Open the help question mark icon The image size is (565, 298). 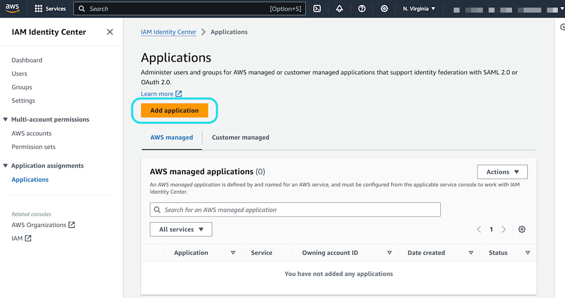click(362, 8)
